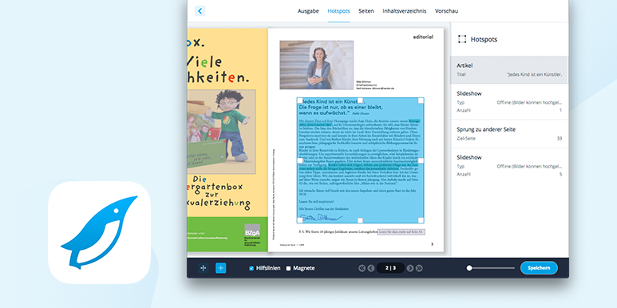The height and width of the screenshot is (308, 617).
Task: Click the Kindergartenbox cover page
Action: [227, 140]
